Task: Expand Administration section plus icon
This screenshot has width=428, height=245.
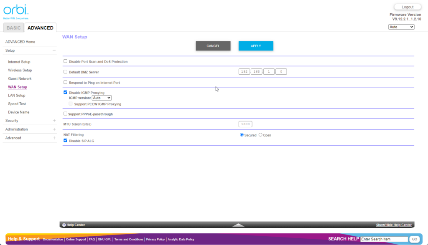Action: click(54, 129)
